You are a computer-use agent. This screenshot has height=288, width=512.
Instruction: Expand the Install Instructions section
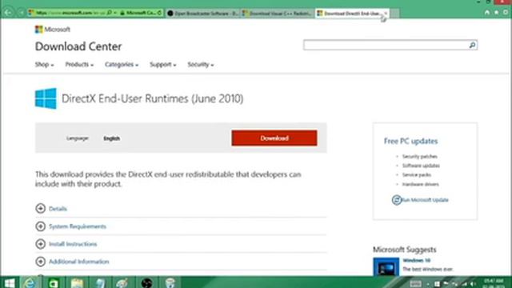[x=66, y=243]
